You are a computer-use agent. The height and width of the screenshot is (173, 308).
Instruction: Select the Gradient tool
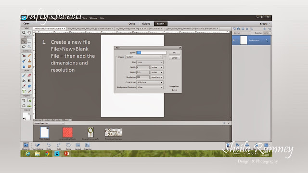tap(29, 81)
